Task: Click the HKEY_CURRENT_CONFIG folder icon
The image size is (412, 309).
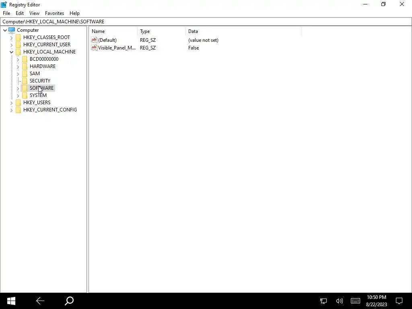Action: [x=18, y=110]
